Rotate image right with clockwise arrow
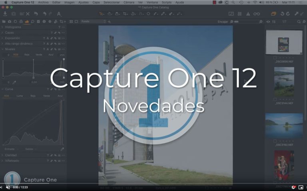The image size is (307, 191). (288, 14)
